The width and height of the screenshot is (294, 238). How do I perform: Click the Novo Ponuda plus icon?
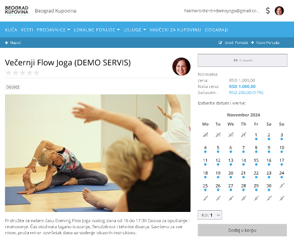(253, 43)
